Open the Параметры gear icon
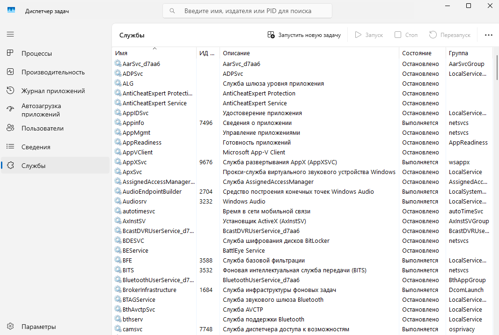This screenshot has width=499, height=335. pos(10,327)
